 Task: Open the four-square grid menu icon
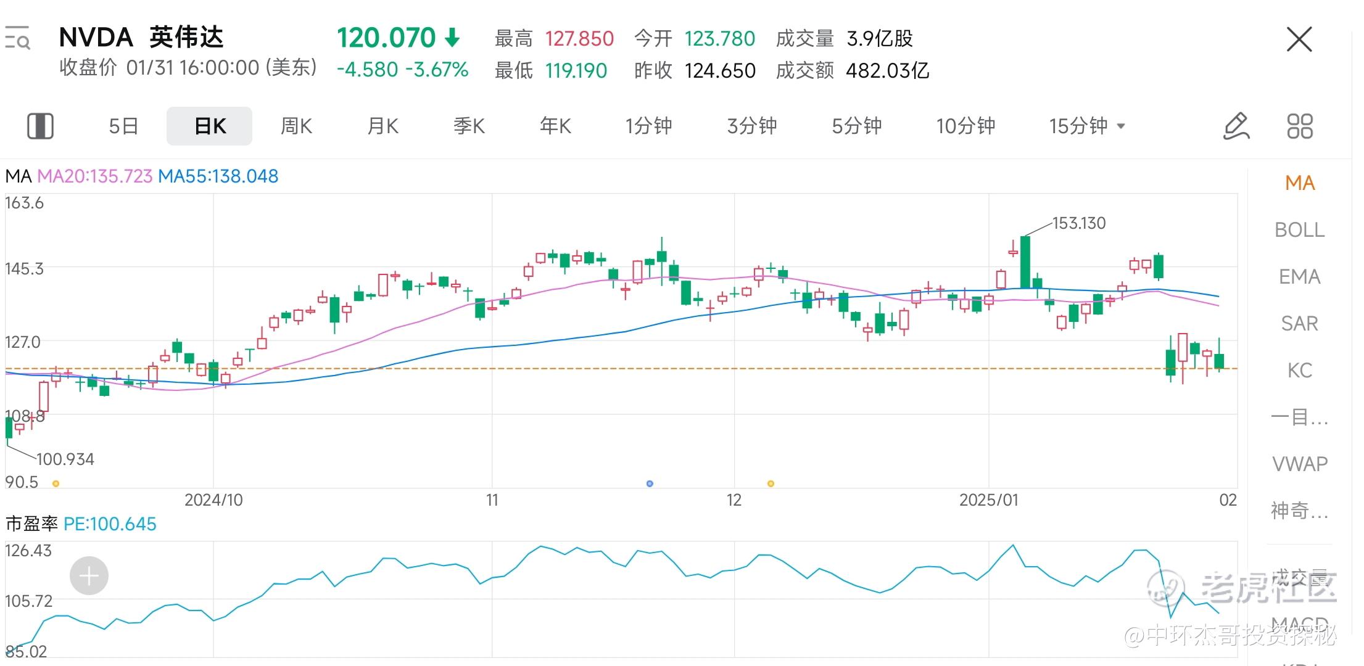coord(1299,126)
